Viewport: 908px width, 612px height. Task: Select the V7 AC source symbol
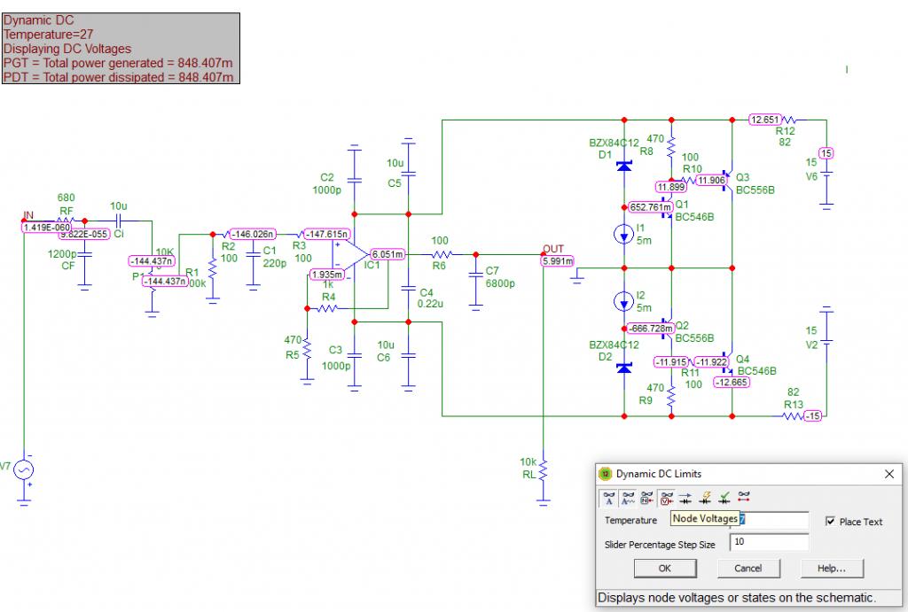click(x=24, y=469)
